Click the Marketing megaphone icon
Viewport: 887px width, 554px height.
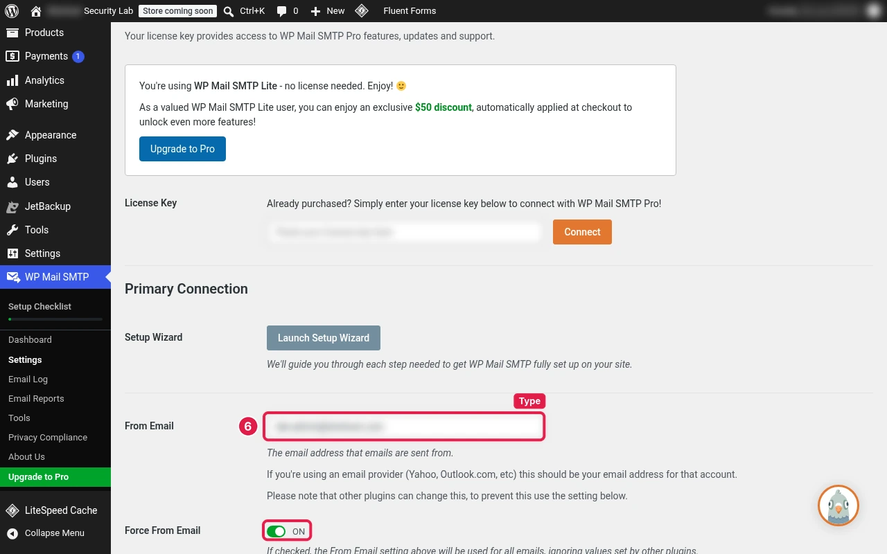click(x=12, y=104)
